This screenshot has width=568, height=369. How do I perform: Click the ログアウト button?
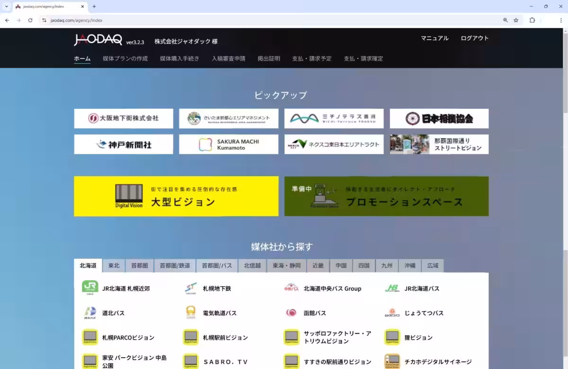[x=474, y=38]
